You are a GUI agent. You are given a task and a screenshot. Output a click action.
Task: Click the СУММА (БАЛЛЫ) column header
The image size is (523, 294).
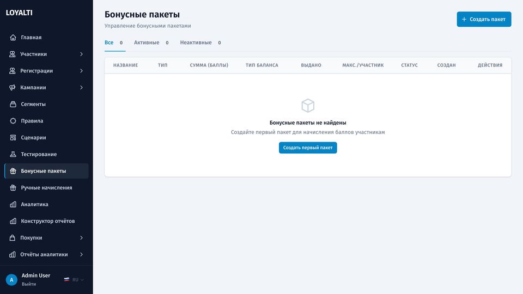(x=209, y=65)
